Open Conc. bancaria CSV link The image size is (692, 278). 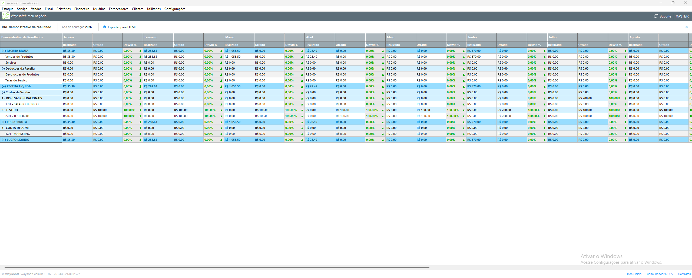click(660, 274)
